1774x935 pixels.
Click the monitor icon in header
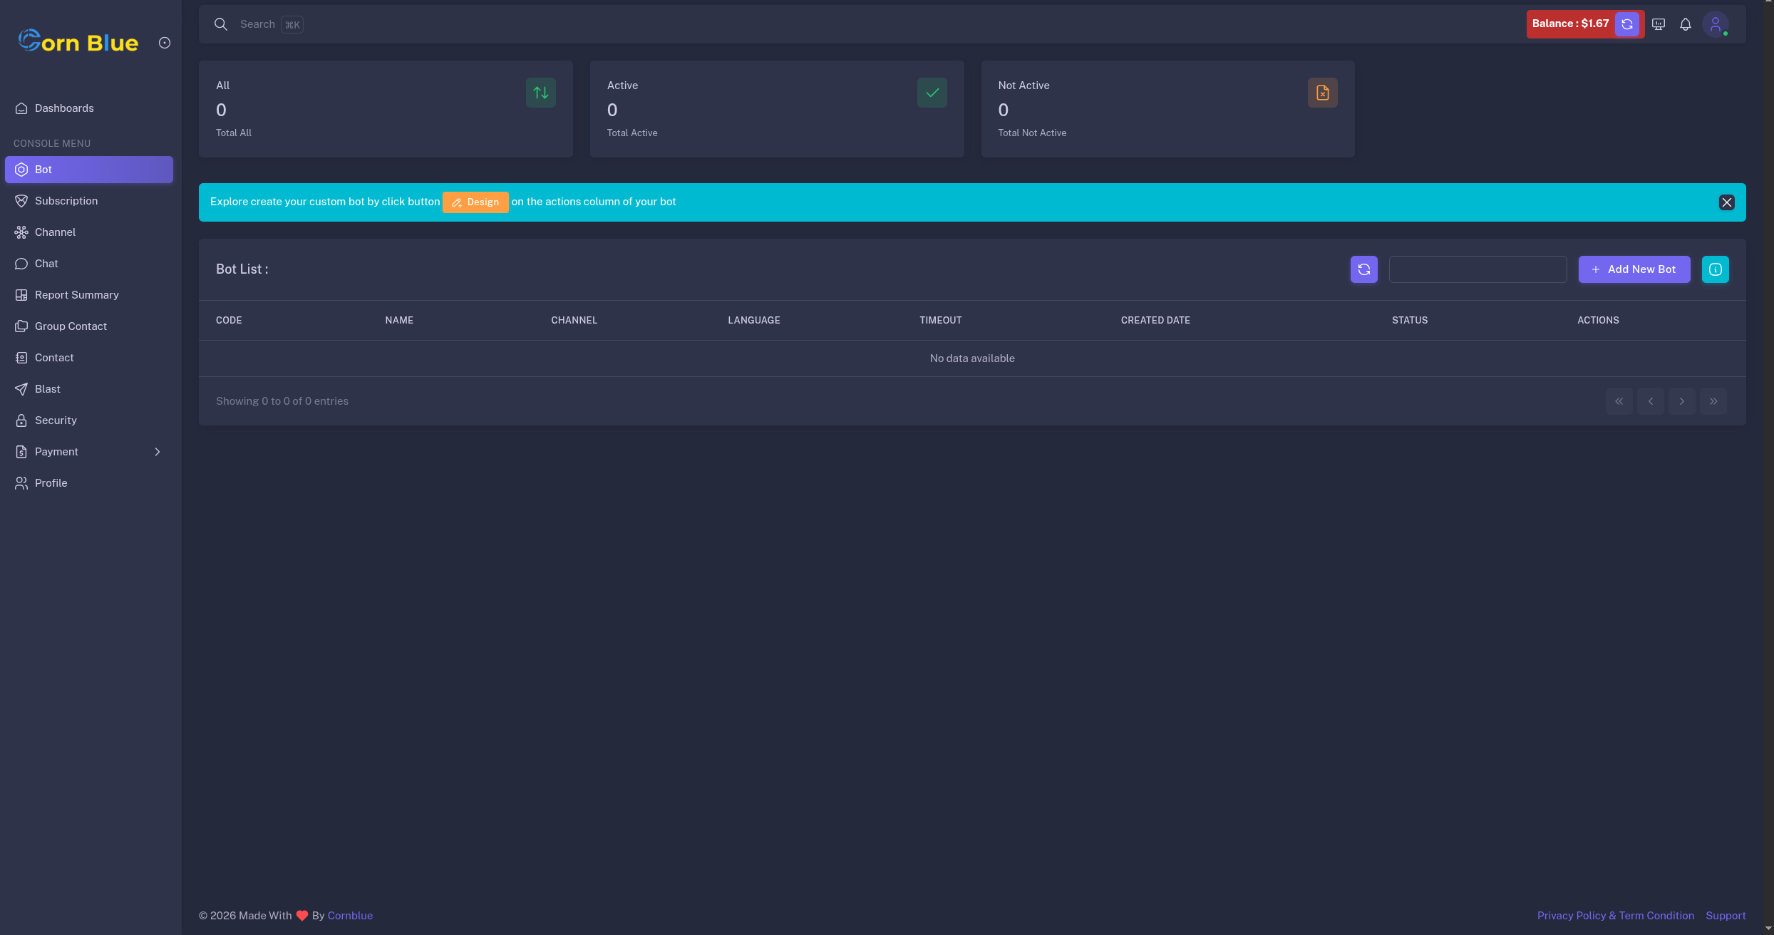click(1659, 24)
